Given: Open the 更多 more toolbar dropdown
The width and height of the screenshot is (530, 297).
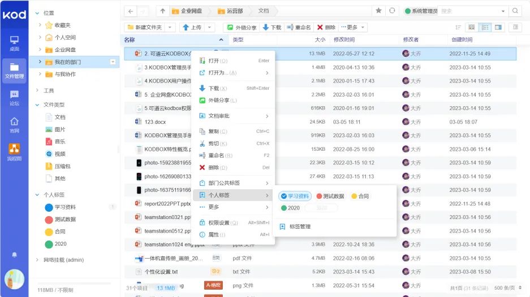Looking at the screenshot, I should (x=353, y=27).
